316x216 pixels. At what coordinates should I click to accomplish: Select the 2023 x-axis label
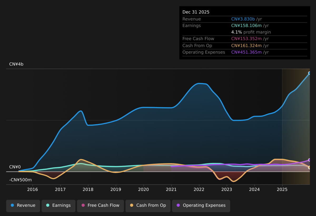227,189
